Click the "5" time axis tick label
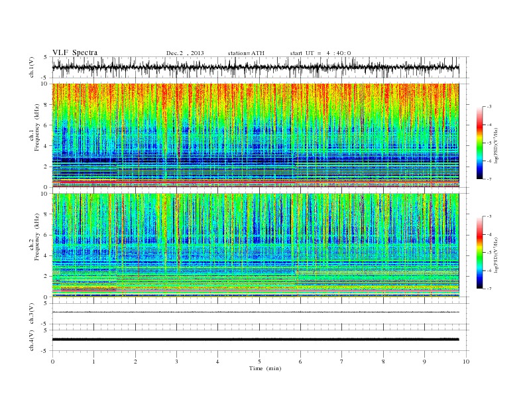The image size is (525, 406). 259,362
